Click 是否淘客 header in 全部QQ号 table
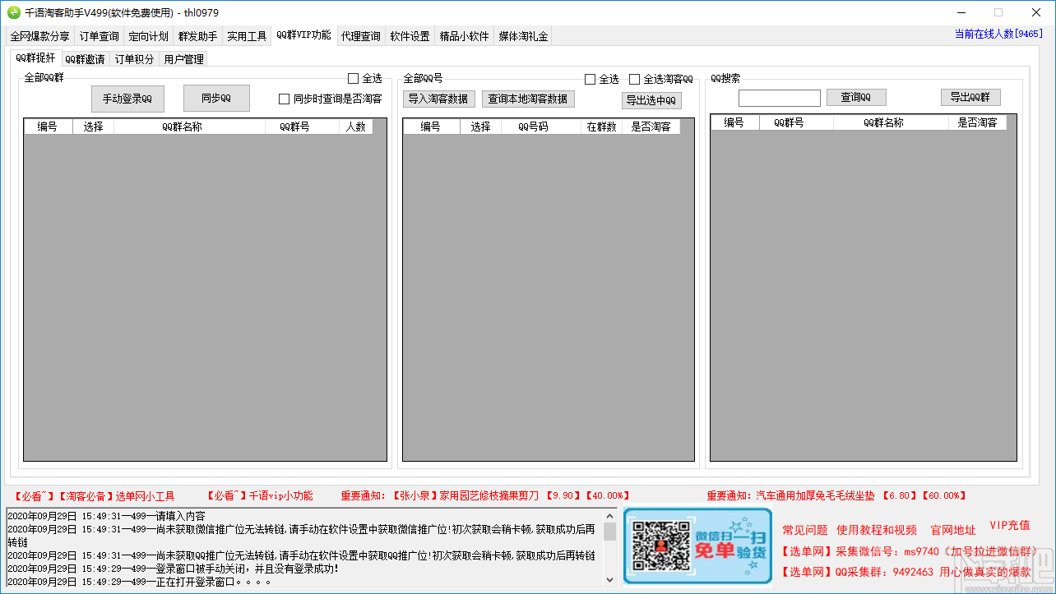 (651, 127)
